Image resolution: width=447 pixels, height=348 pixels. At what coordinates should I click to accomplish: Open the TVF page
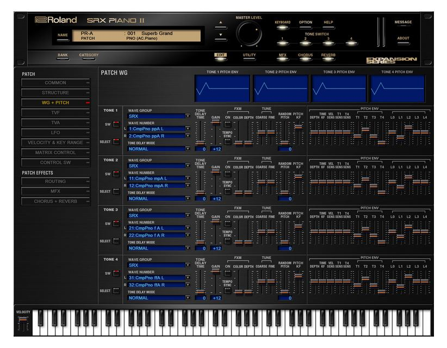pyautogui.click(x=55, y=113)
